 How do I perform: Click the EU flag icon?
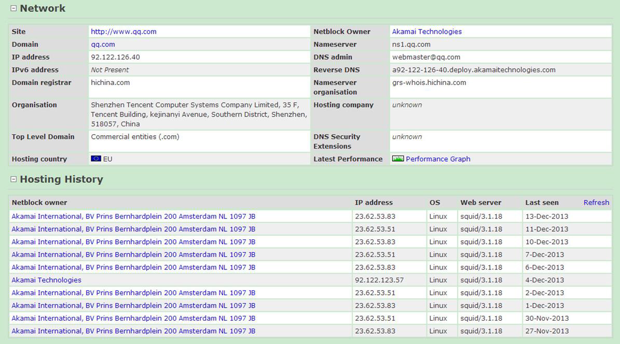pyautogui.click(x=95, y=159)
